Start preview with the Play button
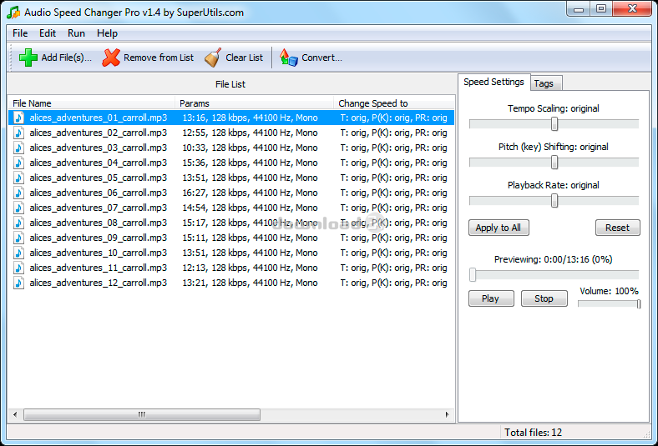Viewport: 658px width, 446px height. [x=490, y=298]
